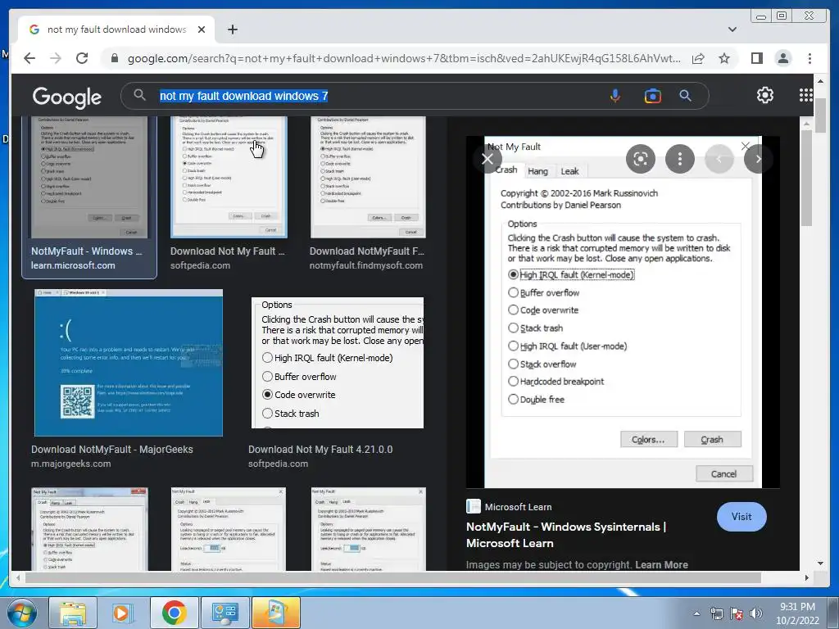Expand the tab search chevron
Image resolution: width=839 pixels, height=629 pixels.
[732, 29]
